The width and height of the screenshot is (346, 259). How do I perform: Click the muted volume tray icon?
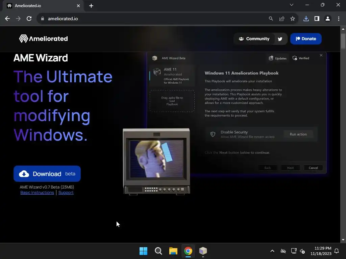(x=302, y=251)
